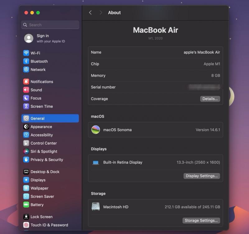249x234 pixels.
Task: Go back using the left chevron
Action: click(90, 12)
